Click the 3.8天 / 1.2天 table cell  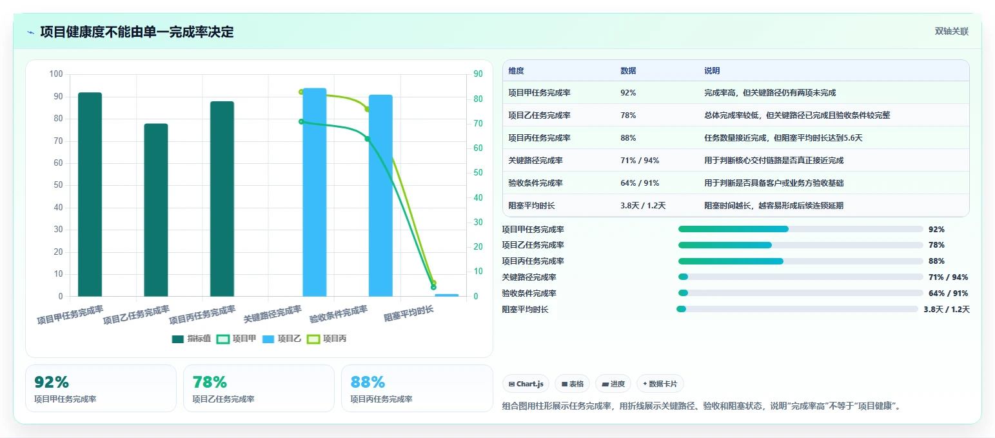pos(643,206)
